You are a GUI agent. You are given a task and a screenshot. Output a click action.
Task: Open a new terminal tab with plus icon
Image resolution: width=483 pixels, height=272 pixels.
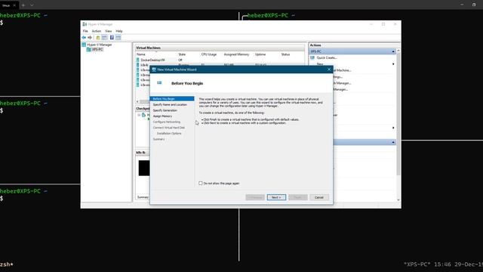[x=23, y=5]
